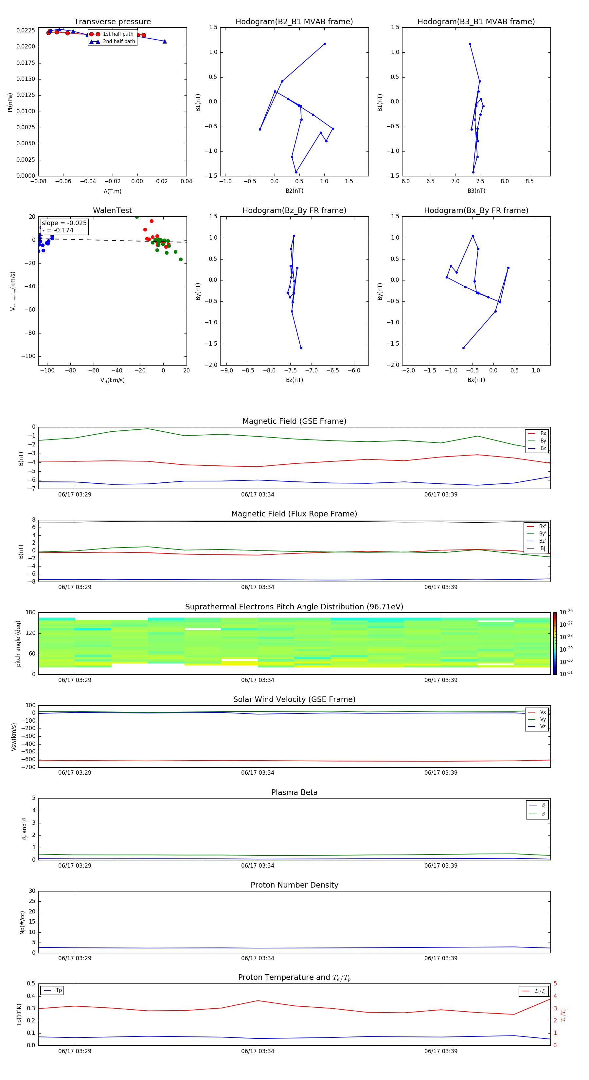Viewport: 589px width, 1080px height.
Task: Click the 'A(T·m)' x-axis label
Action: 112,191
